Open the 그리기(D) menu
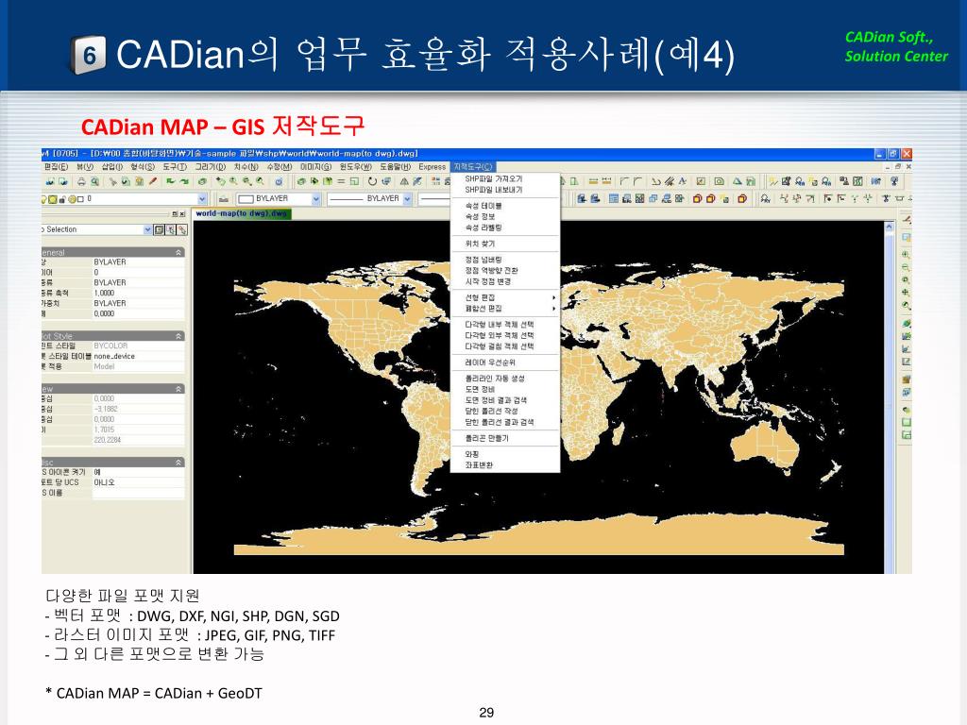This screenshot has width=967, height=725. [x=211, y=166]
